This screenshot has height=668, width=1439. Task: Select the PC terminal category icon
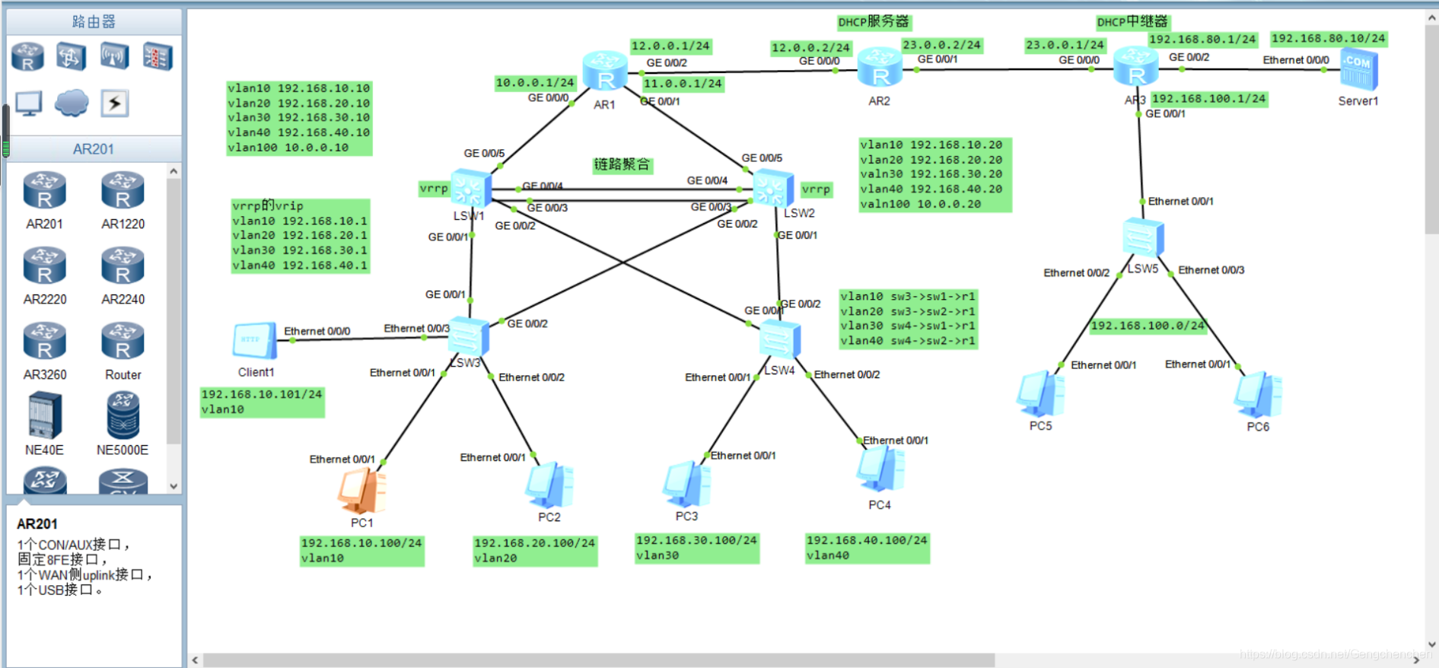(x=29, y=103)
